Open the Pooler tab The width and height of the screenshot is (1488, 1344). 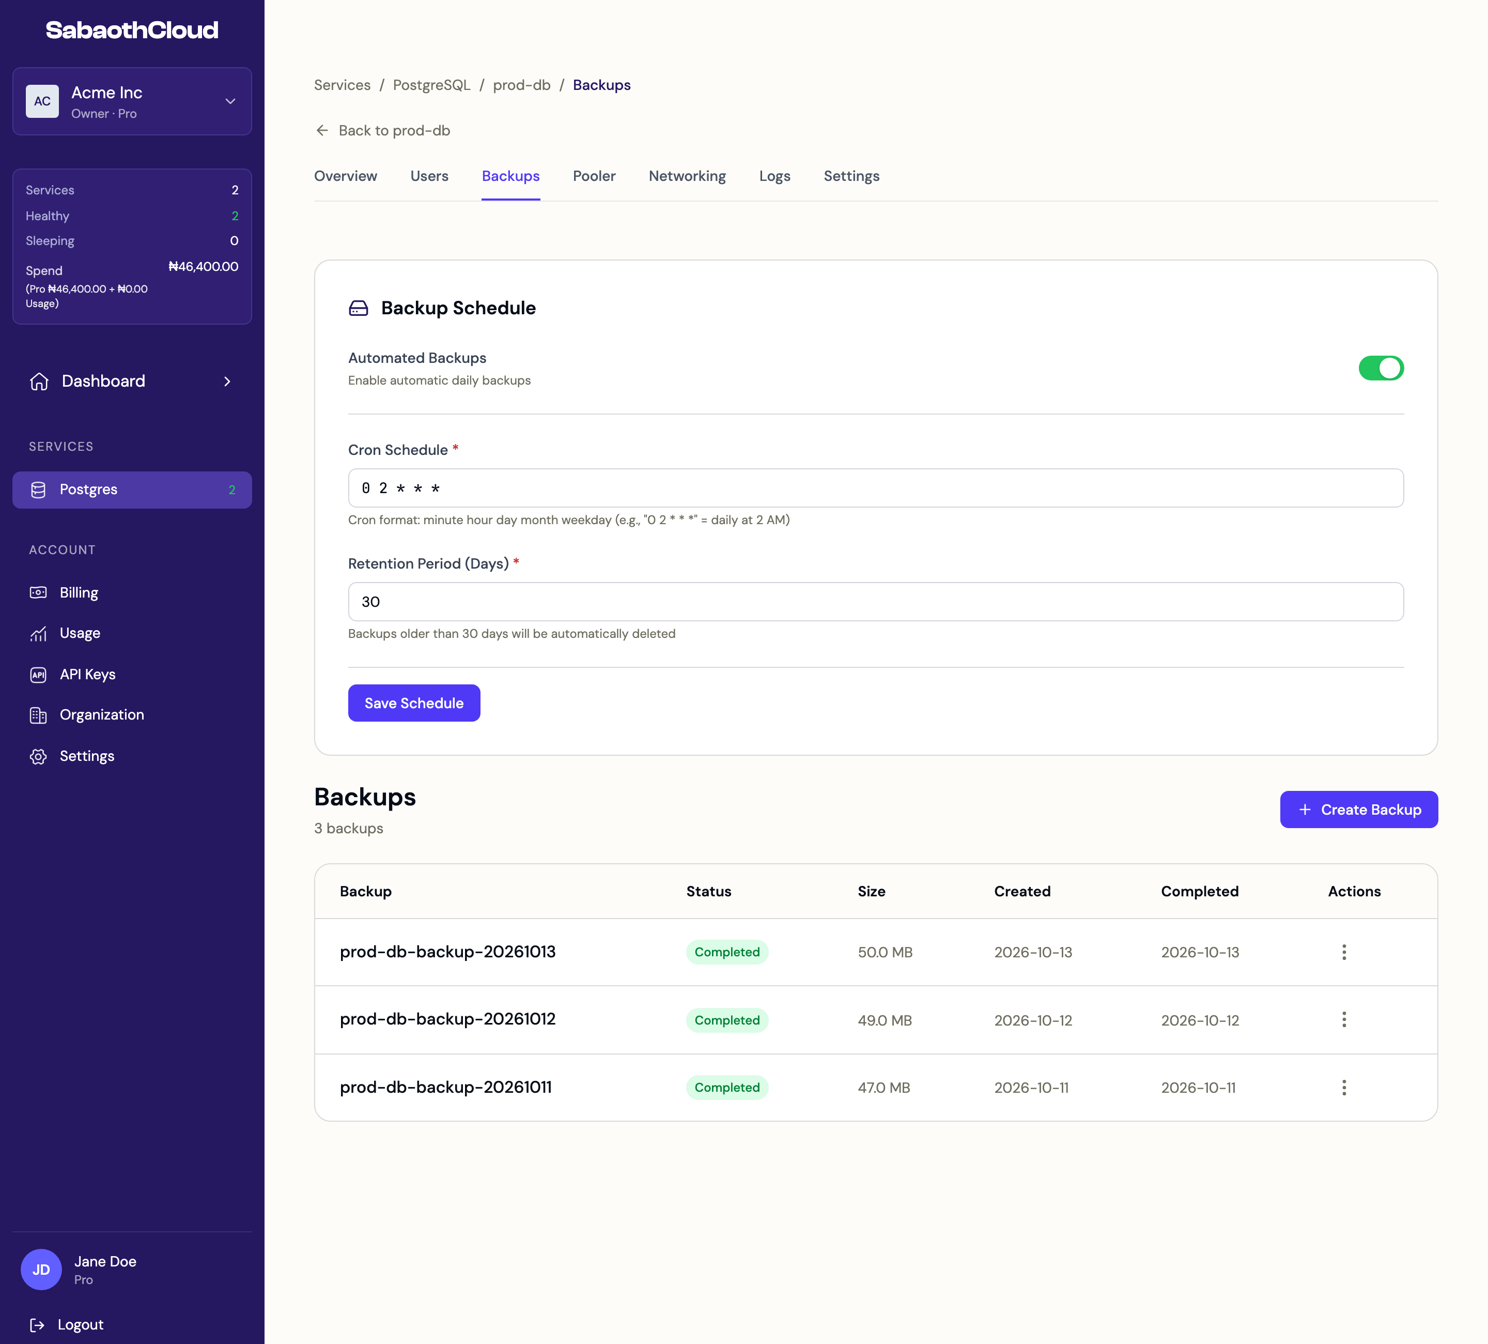594,176
